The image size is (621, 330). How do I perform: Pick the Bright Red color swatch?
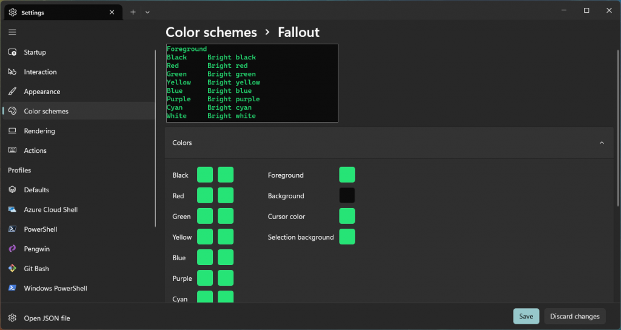pyautogui.click(x=226, y=195)
